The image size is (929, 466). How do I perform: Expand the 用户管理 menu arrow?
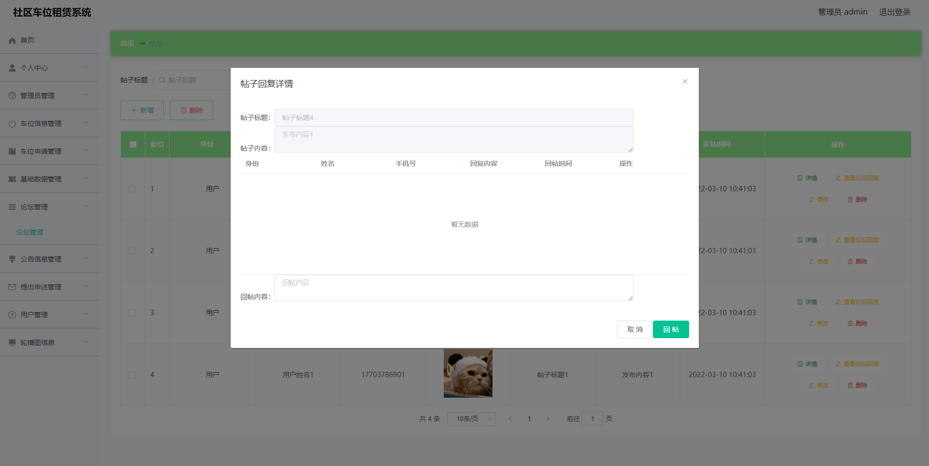(86, 314)
